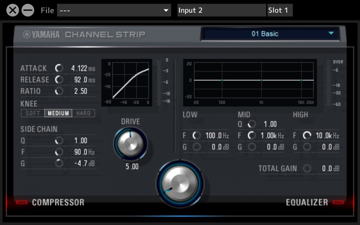
Task: Select the HARD knee setting
Action: 83,113
